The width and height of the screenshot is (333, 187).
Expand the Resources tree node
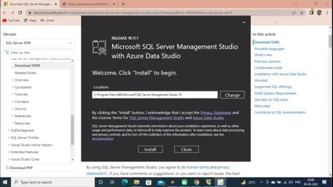(12, 123)
